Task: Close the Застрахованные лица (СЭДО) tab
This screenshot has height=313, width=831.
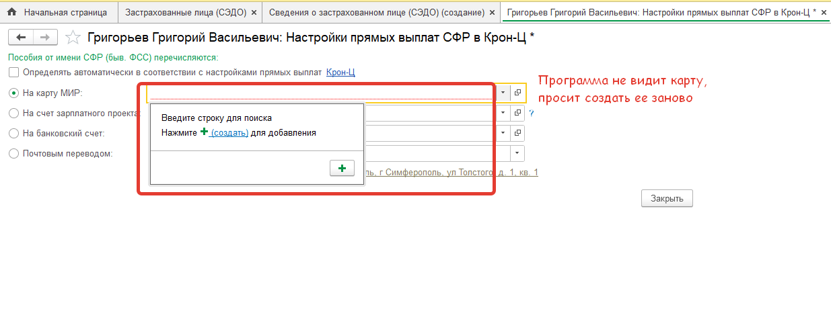Action: [254, 12]
